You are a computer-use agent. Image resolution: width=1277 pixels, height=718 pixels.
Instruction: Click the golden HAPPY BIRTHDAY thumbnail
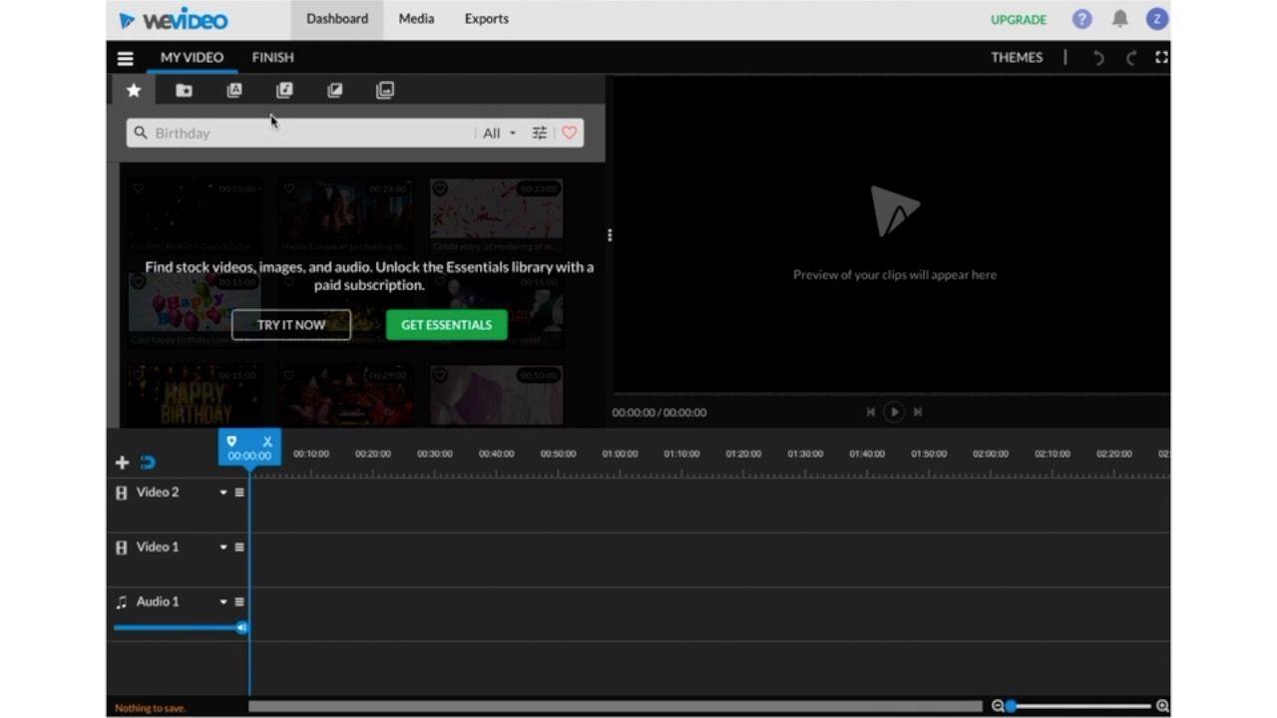click(x=196, y=396)
